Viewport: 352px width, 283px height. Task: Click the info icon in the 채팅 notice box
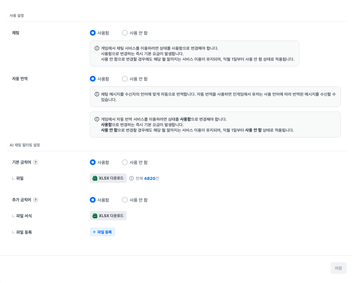[x=97, y=48]
